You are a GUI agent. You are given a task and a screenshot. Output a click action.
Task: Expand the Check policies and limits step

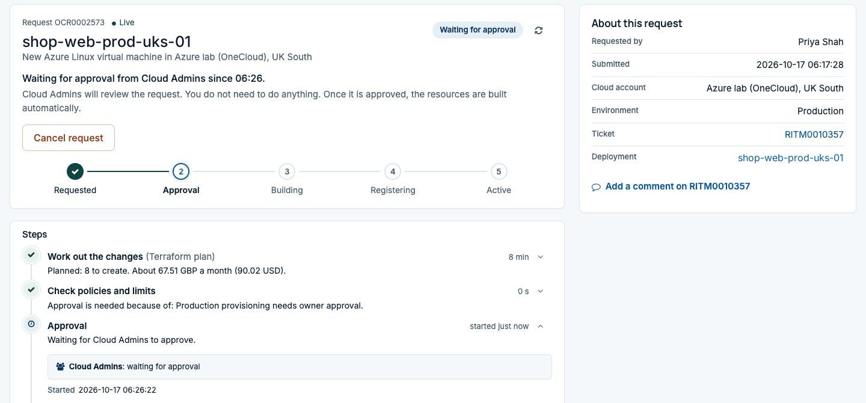click(540, 291)
